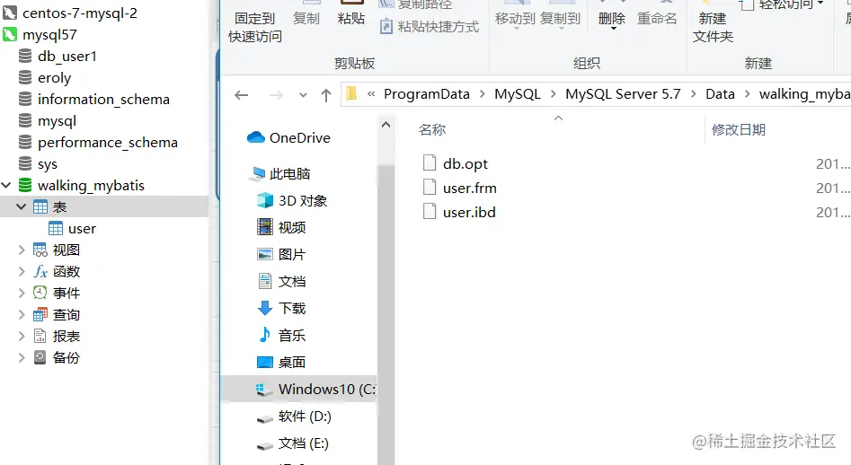
Task: Select the db.opt file
Action: coord(465,163)
